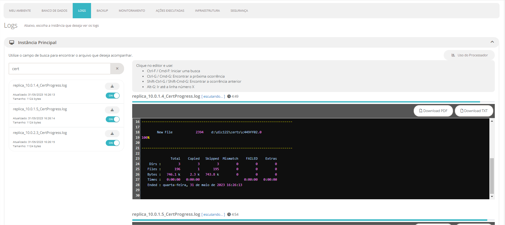Toggle off replica_10.0.1.5_CertProgress.log listening
The height and width of the screenshot is (225, 505).
(x=113, y=119)
